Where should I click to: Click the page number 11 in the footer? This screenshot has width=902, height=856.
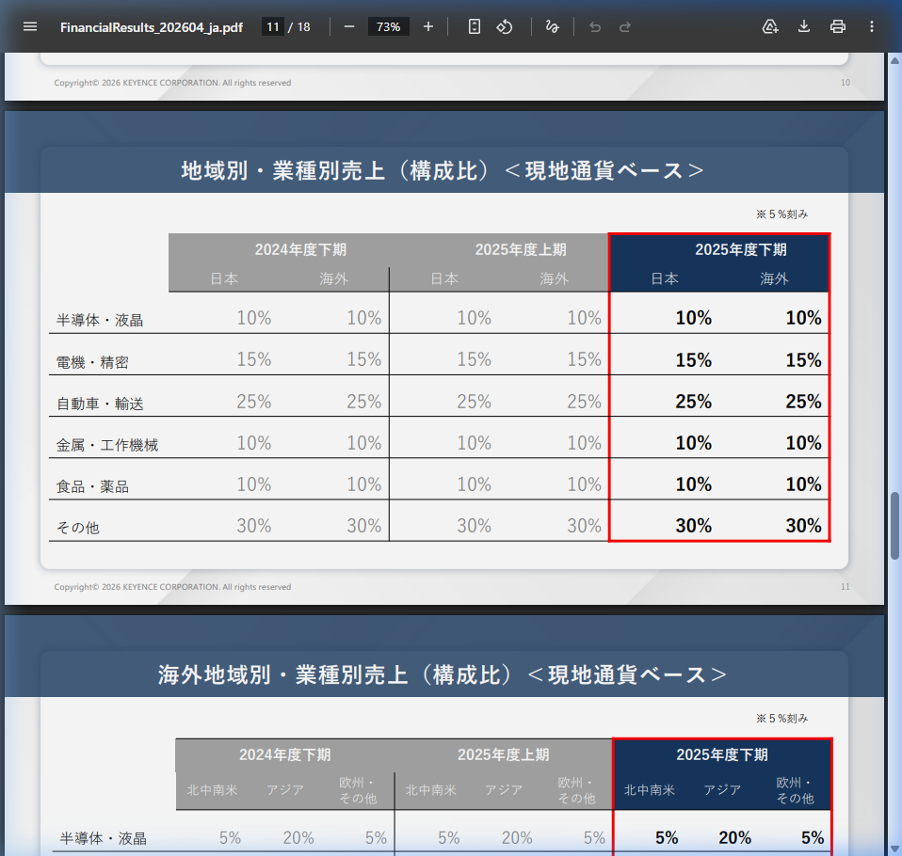click(x=846, y=587)
